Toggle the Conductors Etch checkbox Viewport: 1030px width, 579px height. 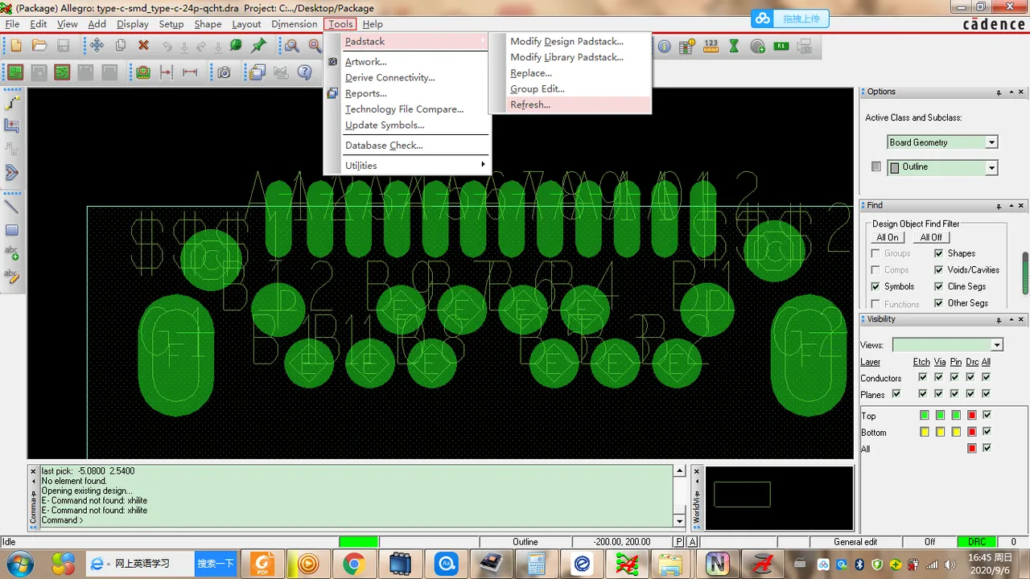click(x=923, y=377)
